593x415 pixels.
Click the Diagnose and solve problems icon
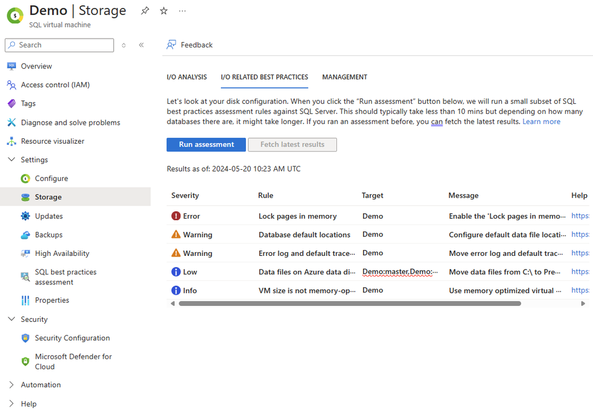coord(12,122)
